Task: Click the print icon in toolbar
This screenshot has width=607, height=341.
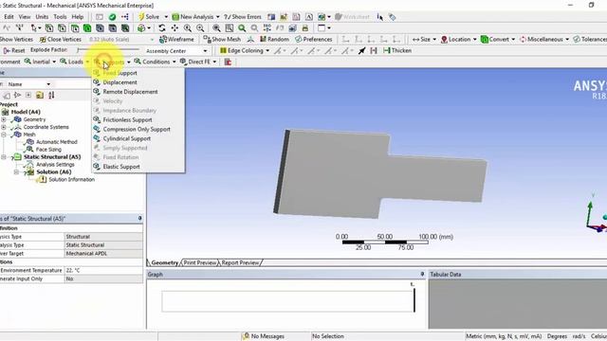Action: (305, 27)
